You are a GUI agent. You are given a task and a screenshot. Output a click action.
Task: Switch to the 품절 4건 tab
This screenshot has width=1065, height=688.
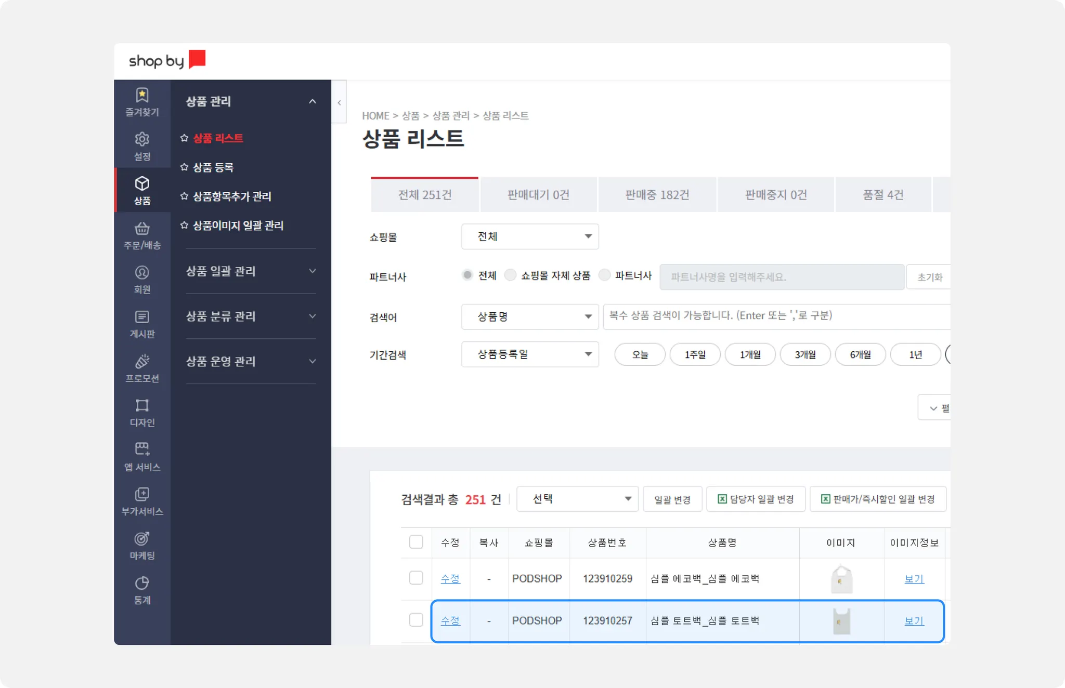click(x=882, y=195)
